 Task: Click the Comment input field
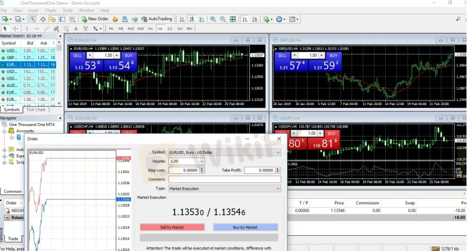(224, 179)
